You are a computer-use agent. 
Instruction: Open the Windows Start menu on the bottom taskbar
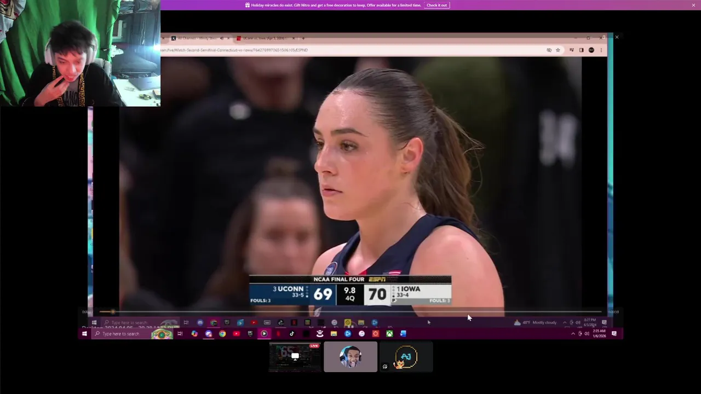(x=84, y=334)
